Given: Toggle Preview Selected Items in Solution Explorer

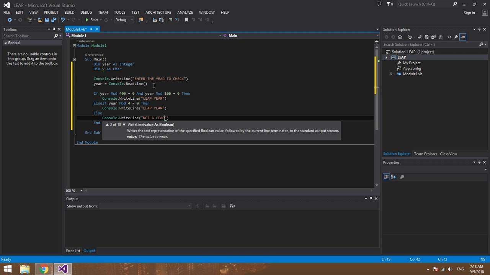Looking at the screenshot, I should (463, 37).
